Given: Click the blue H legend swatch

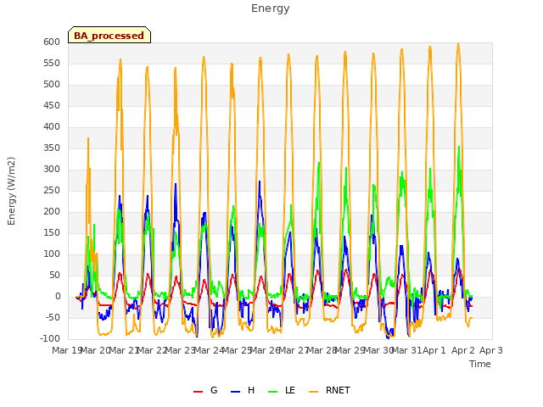Looking at the screenshot, I should point(236,392).
